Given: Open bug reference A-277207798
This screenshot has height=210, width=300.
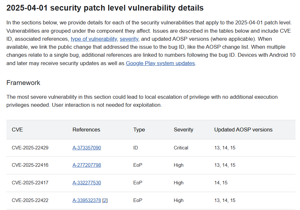Looking at the screenshot, I should (x=87, y=165).
